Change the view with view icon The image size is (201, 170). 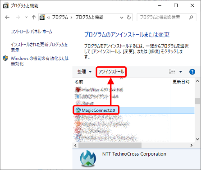pyautogui.click(x=172, y=72)
